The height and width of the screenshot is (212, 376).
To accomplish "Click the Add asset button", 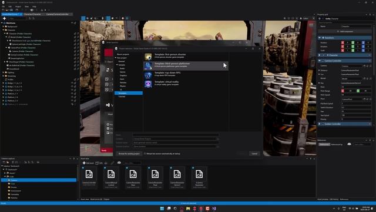I will [x=88, y=163].
